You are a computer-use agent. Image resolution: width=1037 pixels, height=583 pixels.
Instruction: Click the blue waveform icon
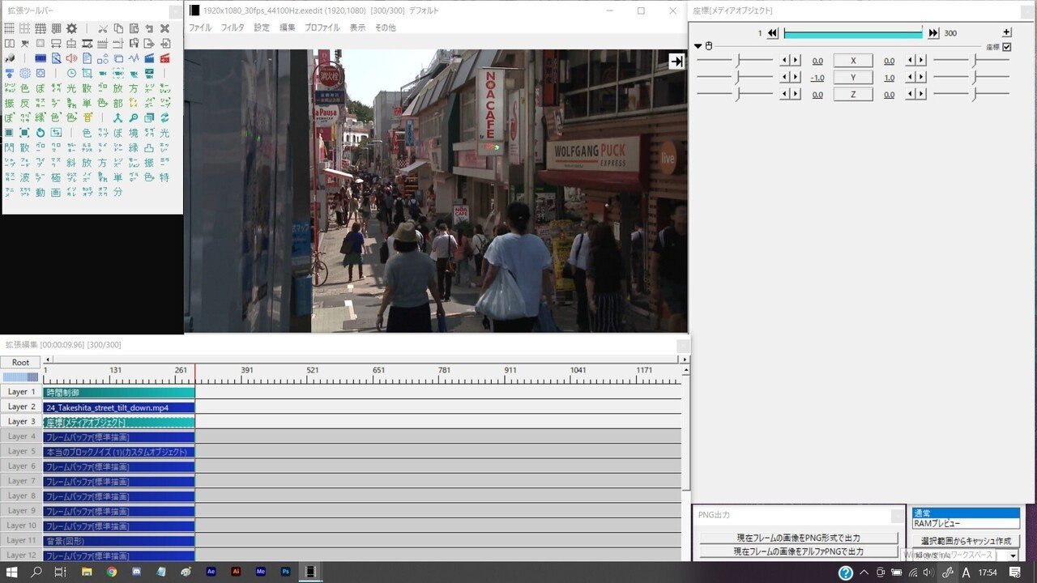tap(134, 57)
